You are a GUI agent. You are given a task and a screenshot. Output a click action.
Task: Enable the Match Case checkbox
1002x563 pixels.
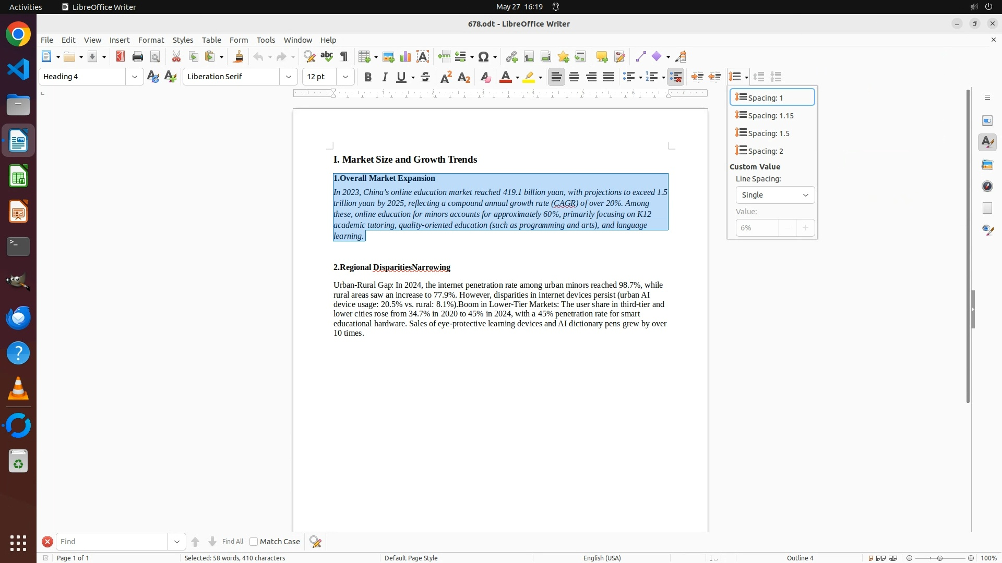(x=254, y=542)
